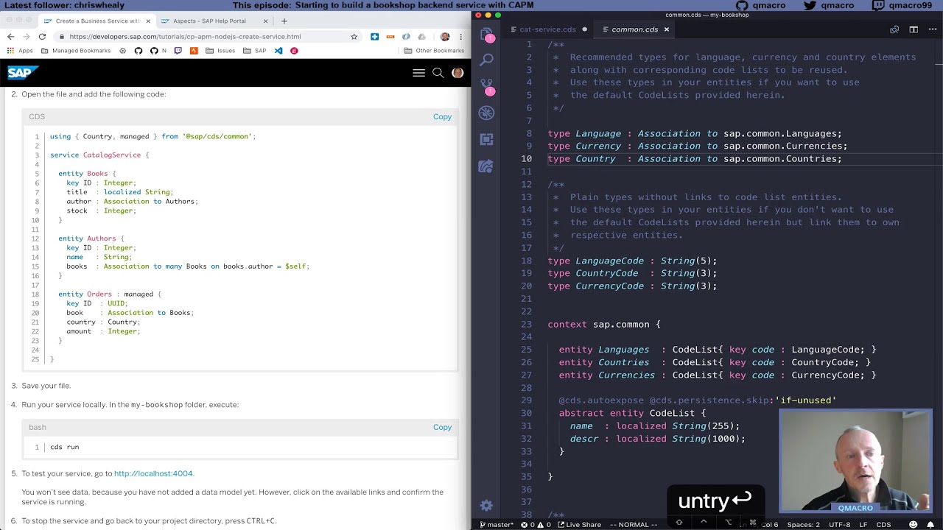Open the editor More Actions menu
Viewport: 943px width, 530px height.
(x=932, y=29)
